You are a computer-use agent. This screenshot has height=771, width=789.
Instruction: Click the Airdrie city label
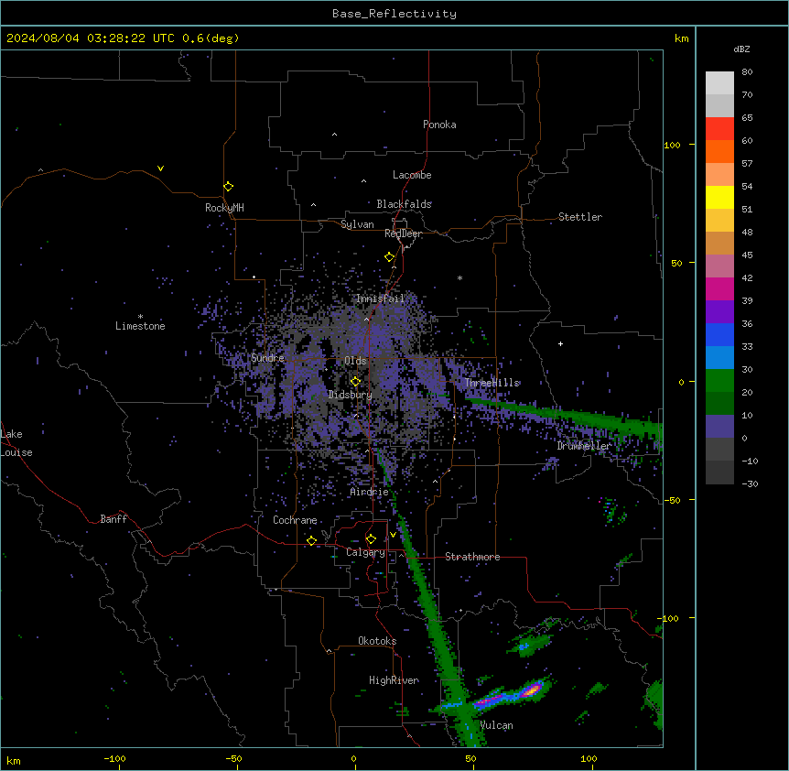[370, 492]
